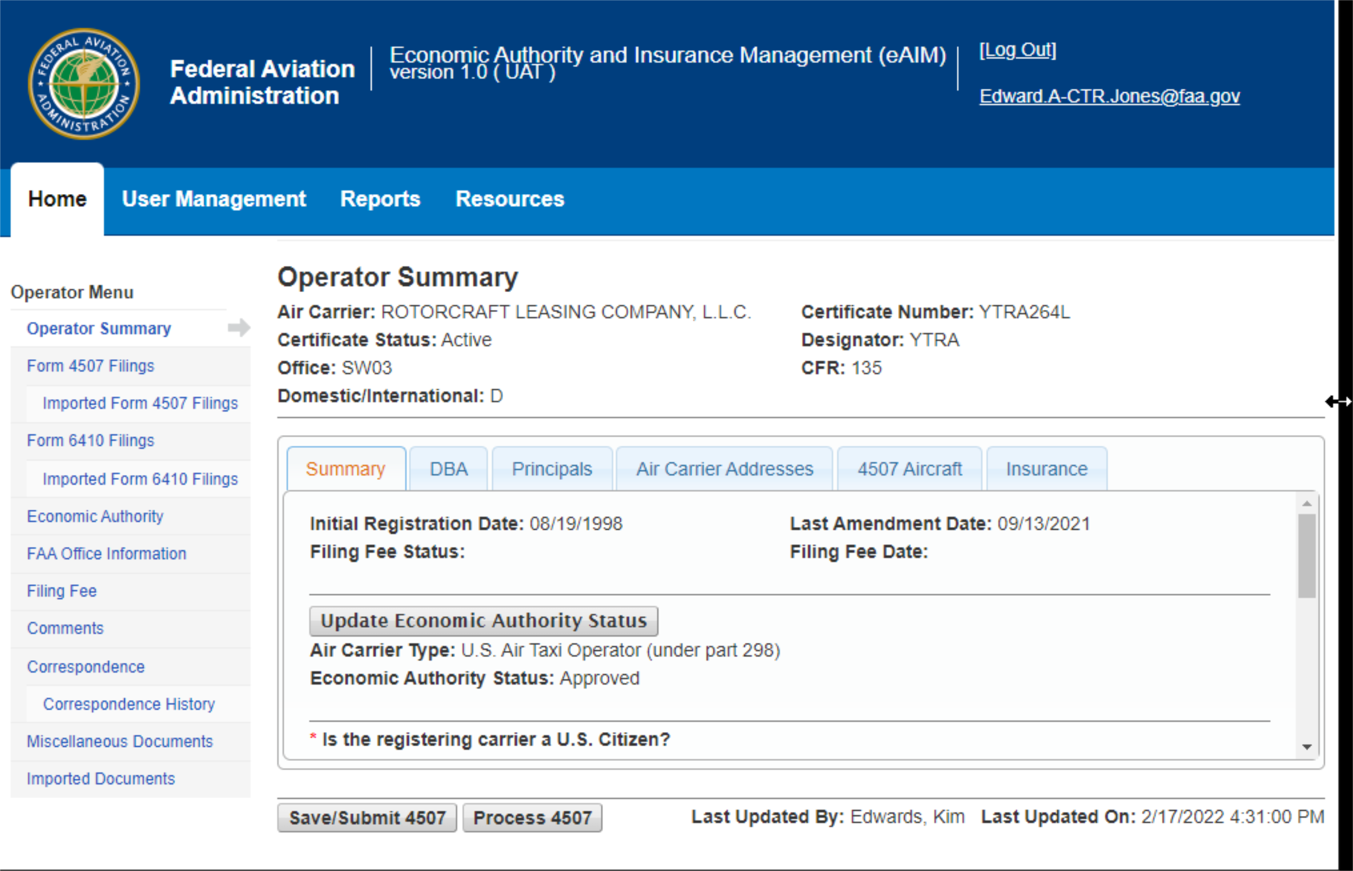The height and width of the screenshot is (871, 1353).
Task: Click the Federal Aviation Administration title text
Action: pos(262,82)
